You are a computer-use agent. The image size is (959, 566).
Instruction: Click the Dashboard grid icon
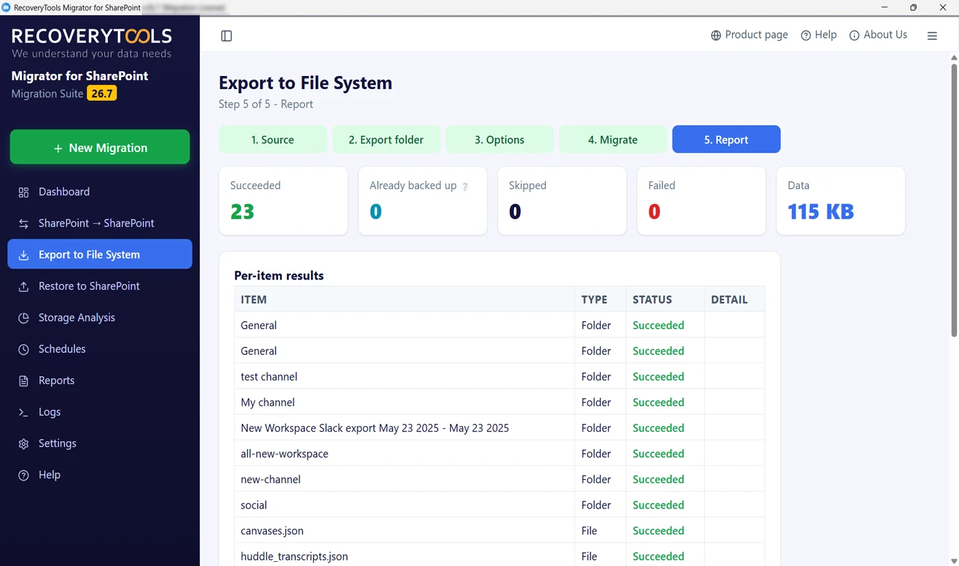click(23, 193)
